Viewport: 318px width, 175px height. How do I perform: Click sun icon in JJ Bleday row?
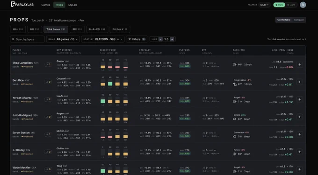[x=235, y=154]
